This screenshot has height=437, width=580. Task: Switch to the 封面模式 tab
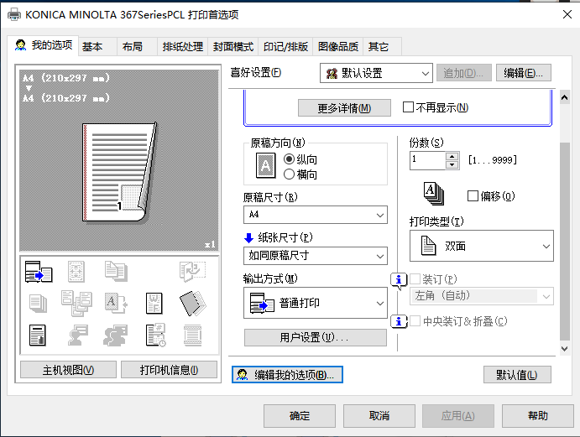tap(233, 47)
